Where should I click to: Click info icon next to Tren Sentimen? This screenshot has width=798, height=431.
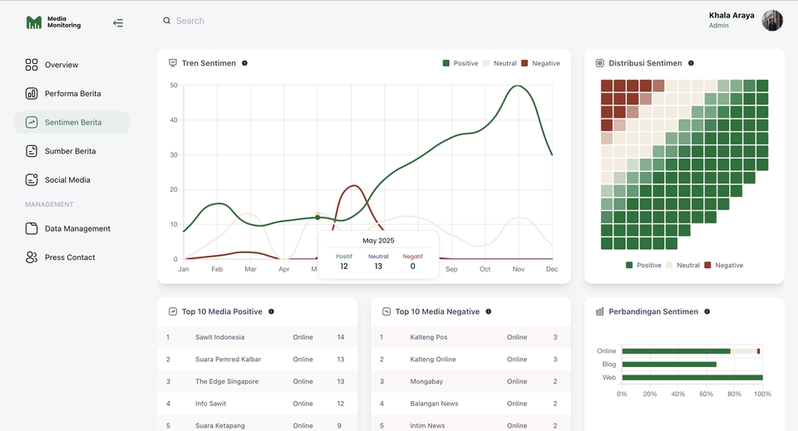(x=244, y=63)
